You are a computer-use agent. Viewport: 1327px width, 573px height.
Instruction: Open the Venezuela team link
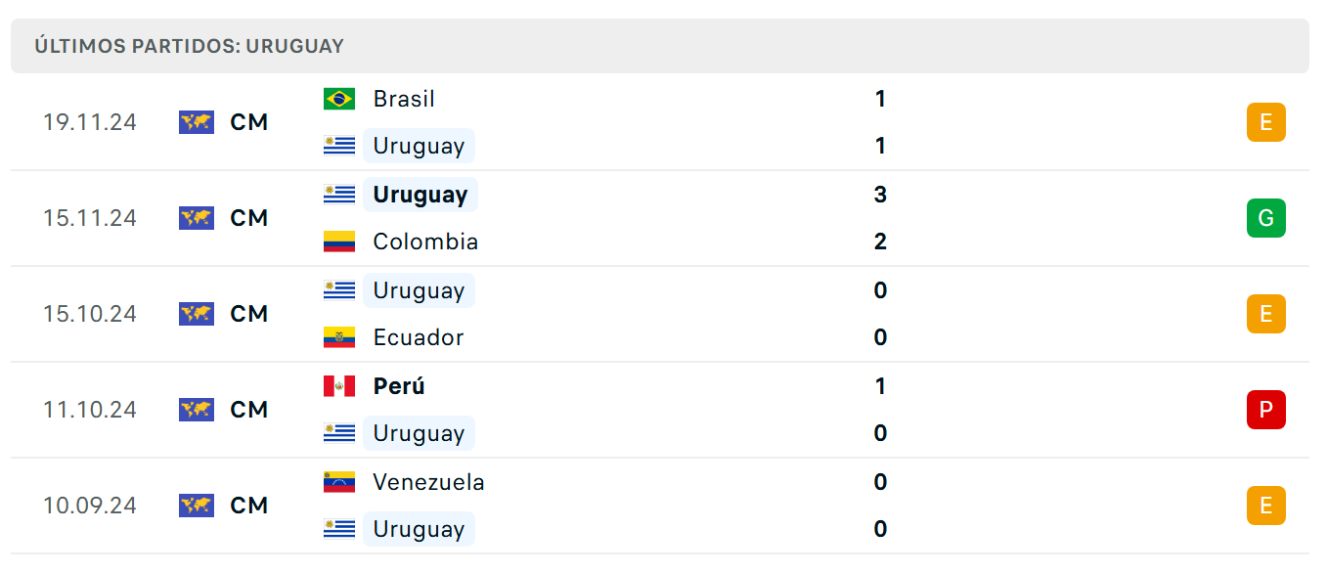428,482
